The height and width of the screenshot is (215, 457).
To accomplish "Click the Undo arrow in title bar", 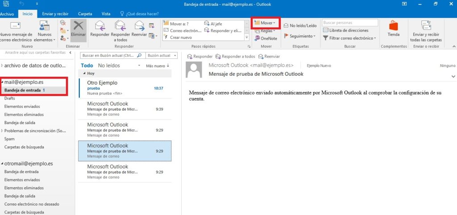I will point(22,4).
